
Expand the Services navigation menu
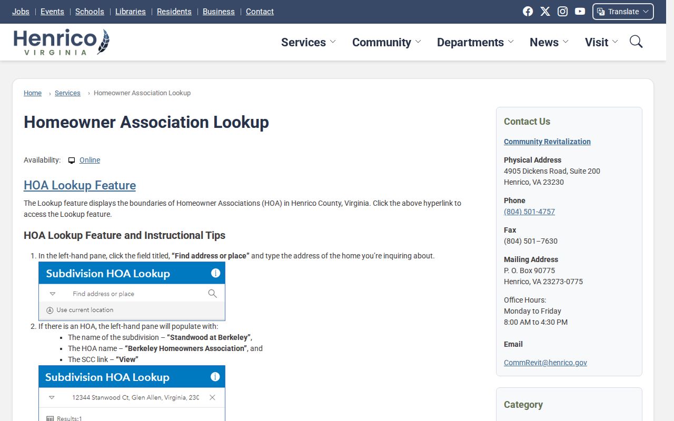pos(309,42)
